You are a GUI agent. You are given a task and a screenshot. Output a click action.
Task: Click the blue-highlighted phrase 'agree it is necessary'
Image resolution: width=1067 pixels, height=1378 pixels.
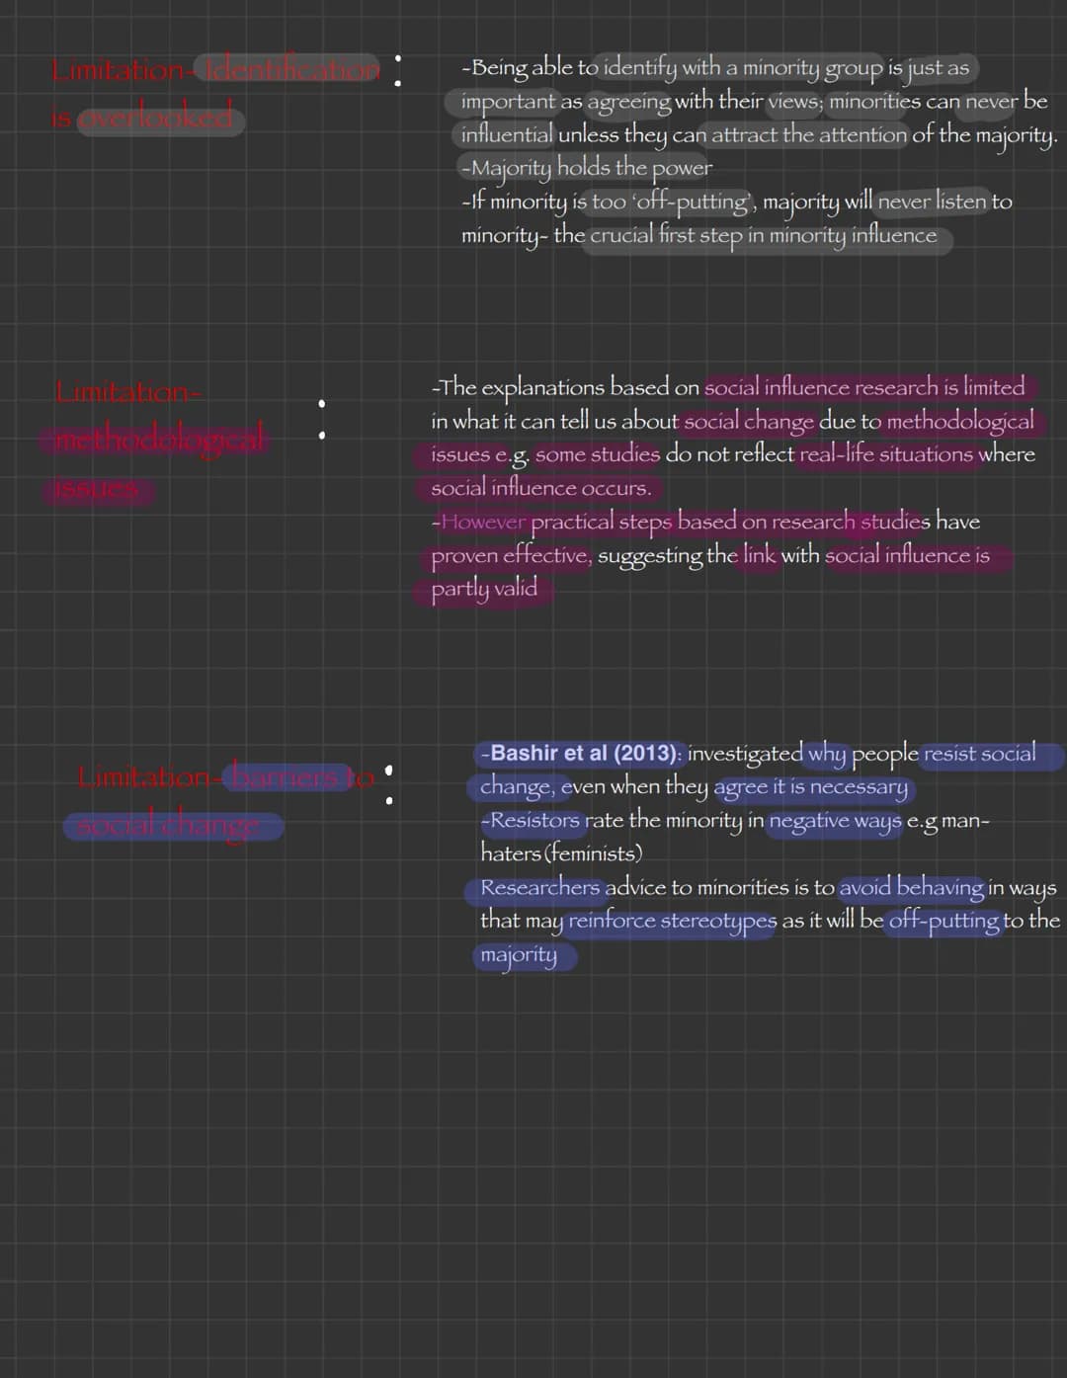click(810, 787)
